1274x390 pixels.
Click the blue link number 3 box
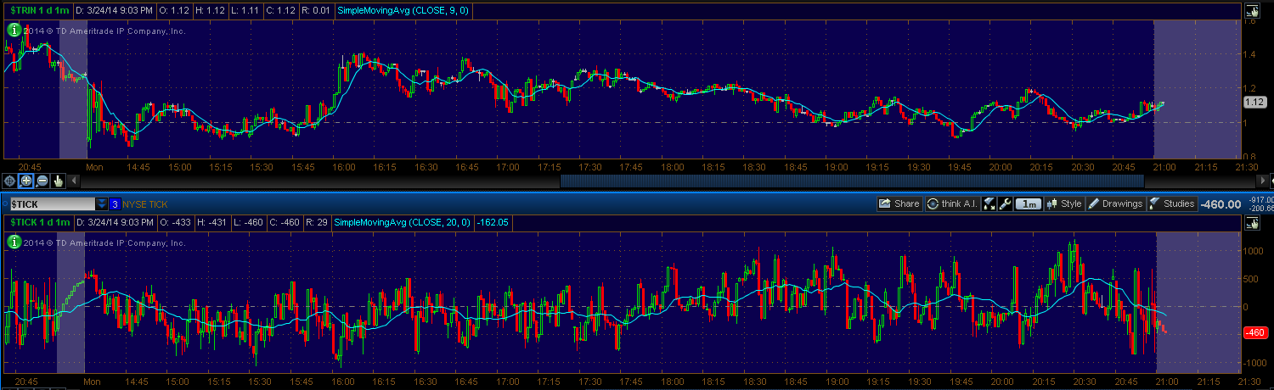pos(115,204)
